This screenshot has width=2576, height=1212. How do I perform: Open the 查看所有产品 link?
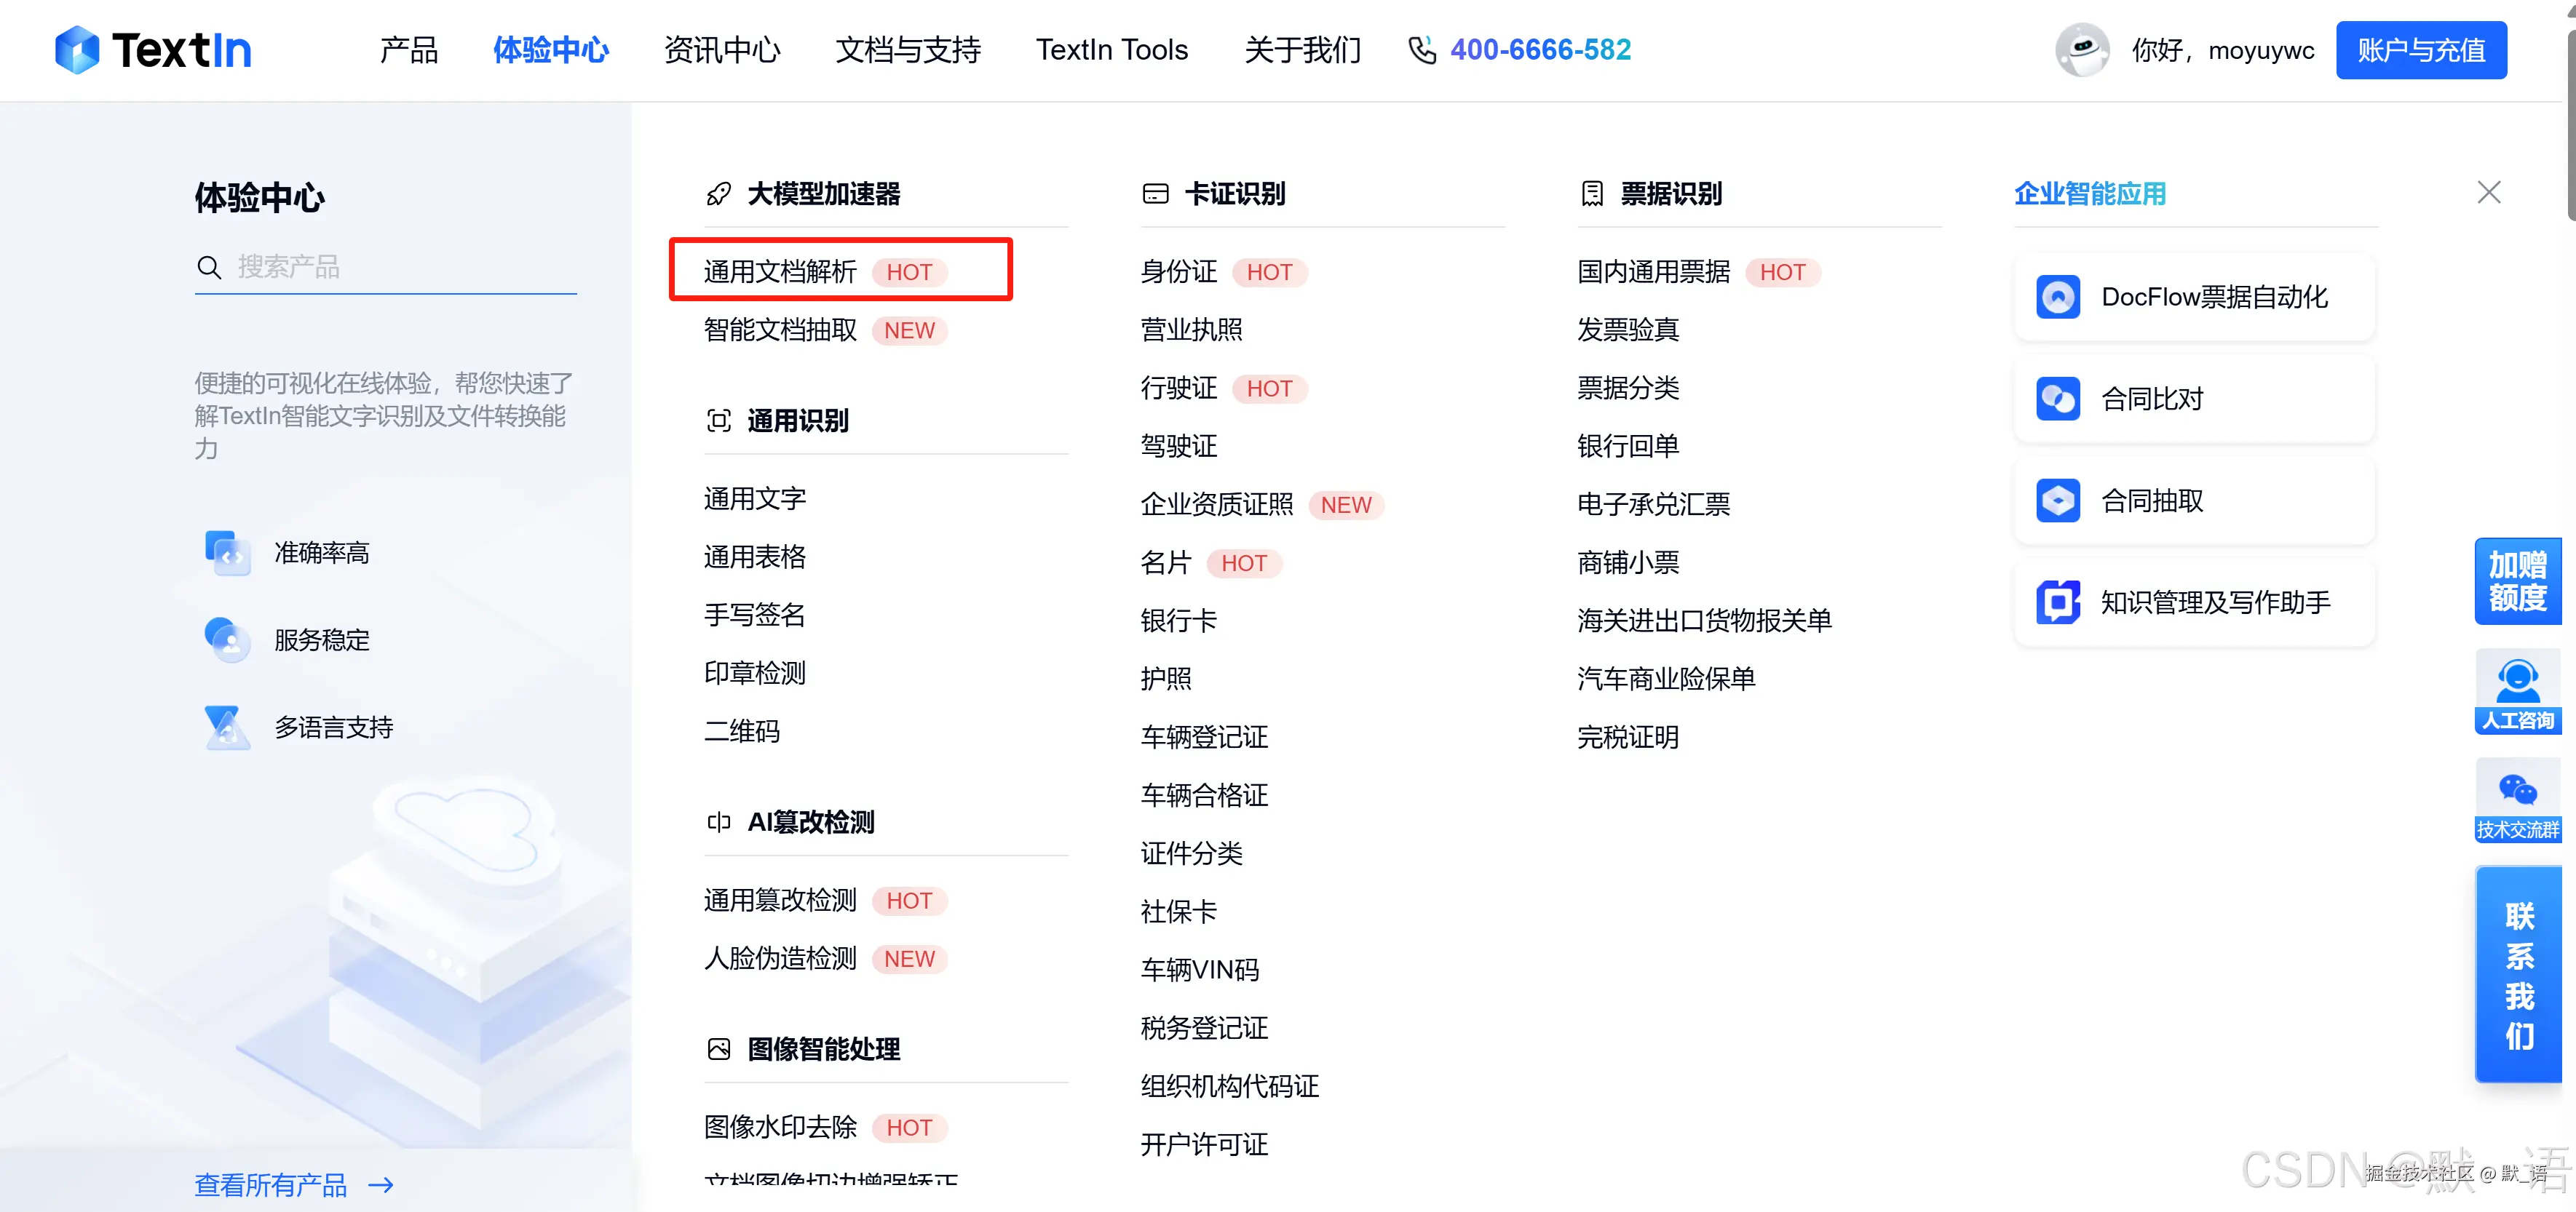click(x=270, y=1184)
